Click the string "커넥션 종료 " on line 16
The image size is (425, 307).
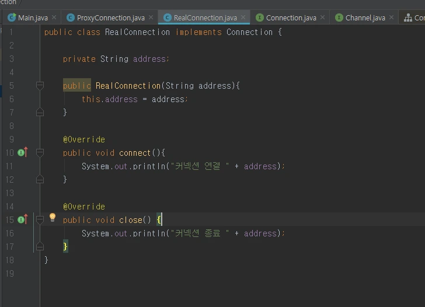tap(200, 233)
